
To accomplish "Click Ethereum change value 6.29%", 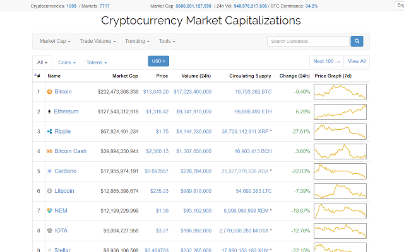I will tap(303, 112).
